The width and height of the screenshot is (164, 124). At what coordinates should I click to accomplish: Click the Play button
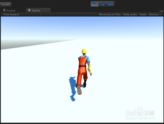pos(94,4)
